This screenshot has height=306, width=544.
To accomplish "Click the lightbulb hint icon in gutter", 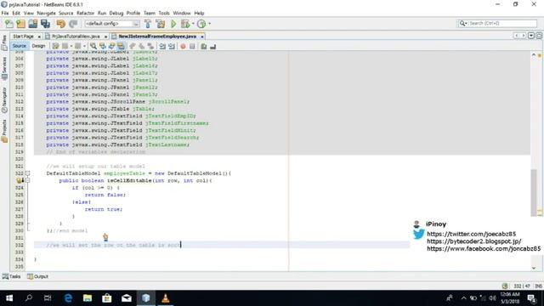I will tap(20, 180).
